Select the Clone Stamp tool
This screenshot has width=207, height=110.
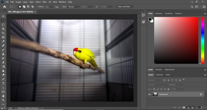point(3,54)
